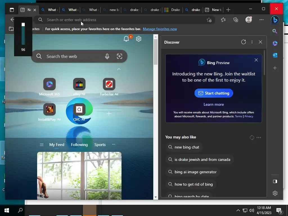Click Manage favorites now link
The image size is (288, 216).
[x=160, y=29]
